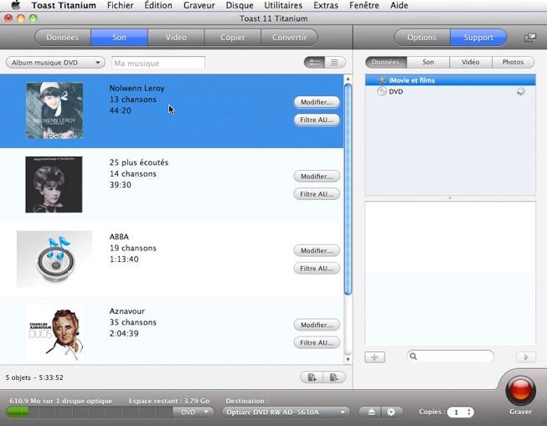Open the Toast Titanium app menu
Screen dimensions: 547x426
[x=64, y=5]
